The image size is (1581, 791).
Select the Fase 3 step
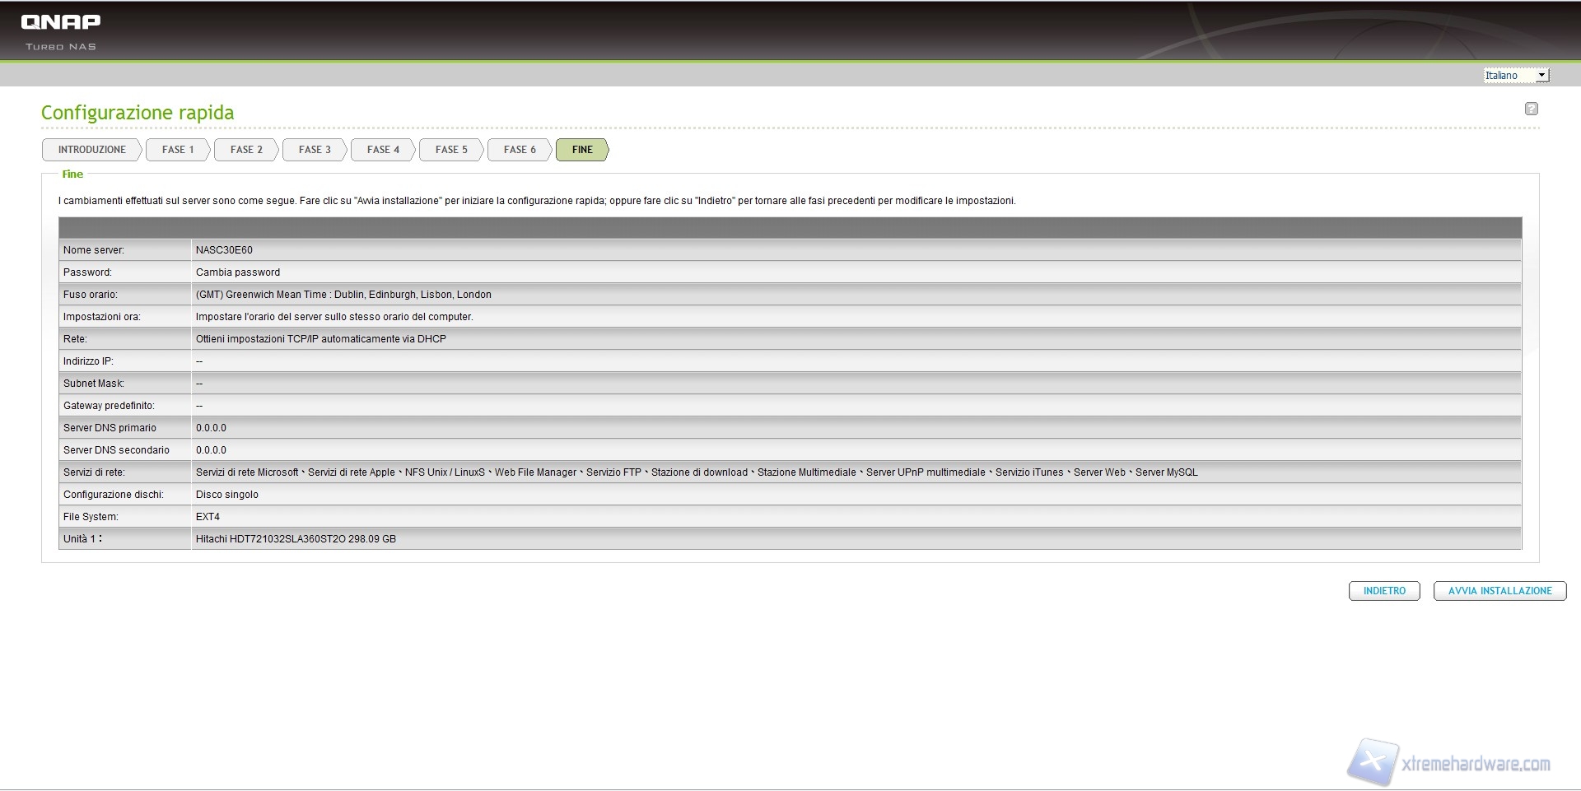pyautogui.click(x=315, y=150)
